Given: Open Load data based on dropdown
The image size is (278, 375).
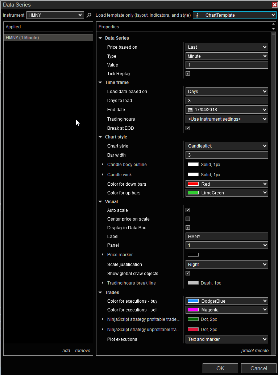Looking at the screenshot, I should [x=227, y=91].
